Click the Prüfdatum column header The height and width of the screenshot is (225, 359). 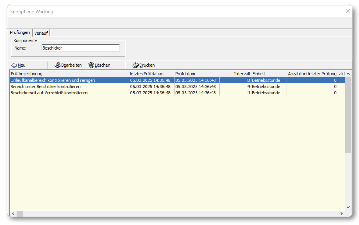[197, 74]
